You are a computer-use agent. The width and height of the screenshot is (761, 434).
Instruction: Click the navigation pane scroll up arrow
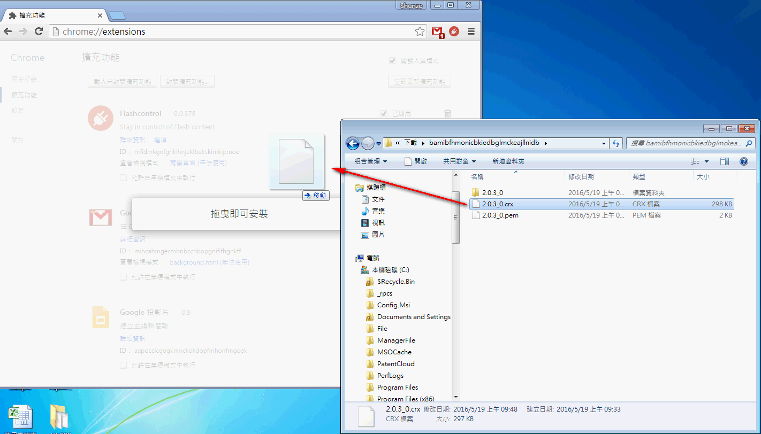456,175
